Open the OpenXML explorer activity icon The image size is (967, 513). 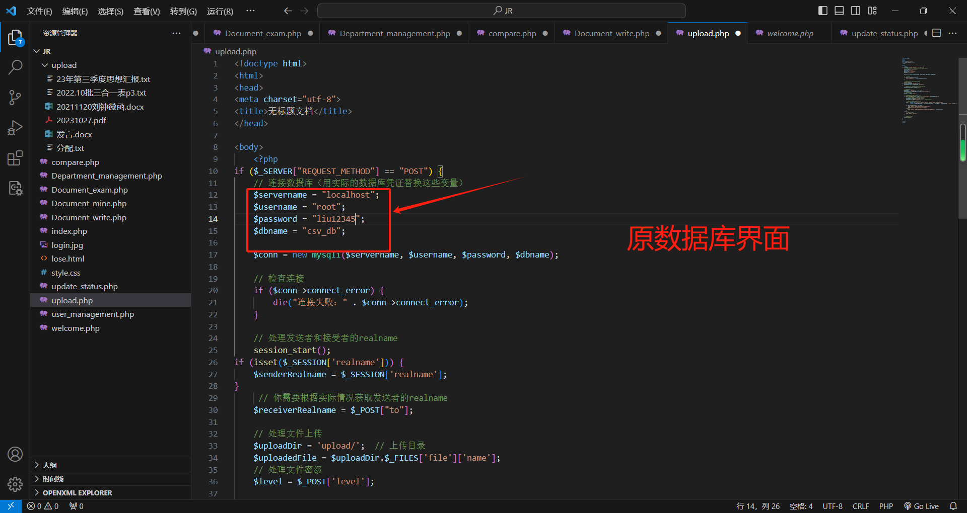click(x=15, y=188)
